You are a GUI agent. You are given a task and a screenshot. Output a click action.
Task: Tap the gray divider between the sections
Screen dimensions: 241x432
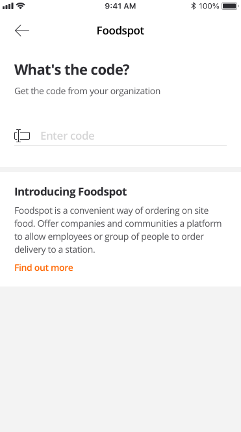pos(120,170)
